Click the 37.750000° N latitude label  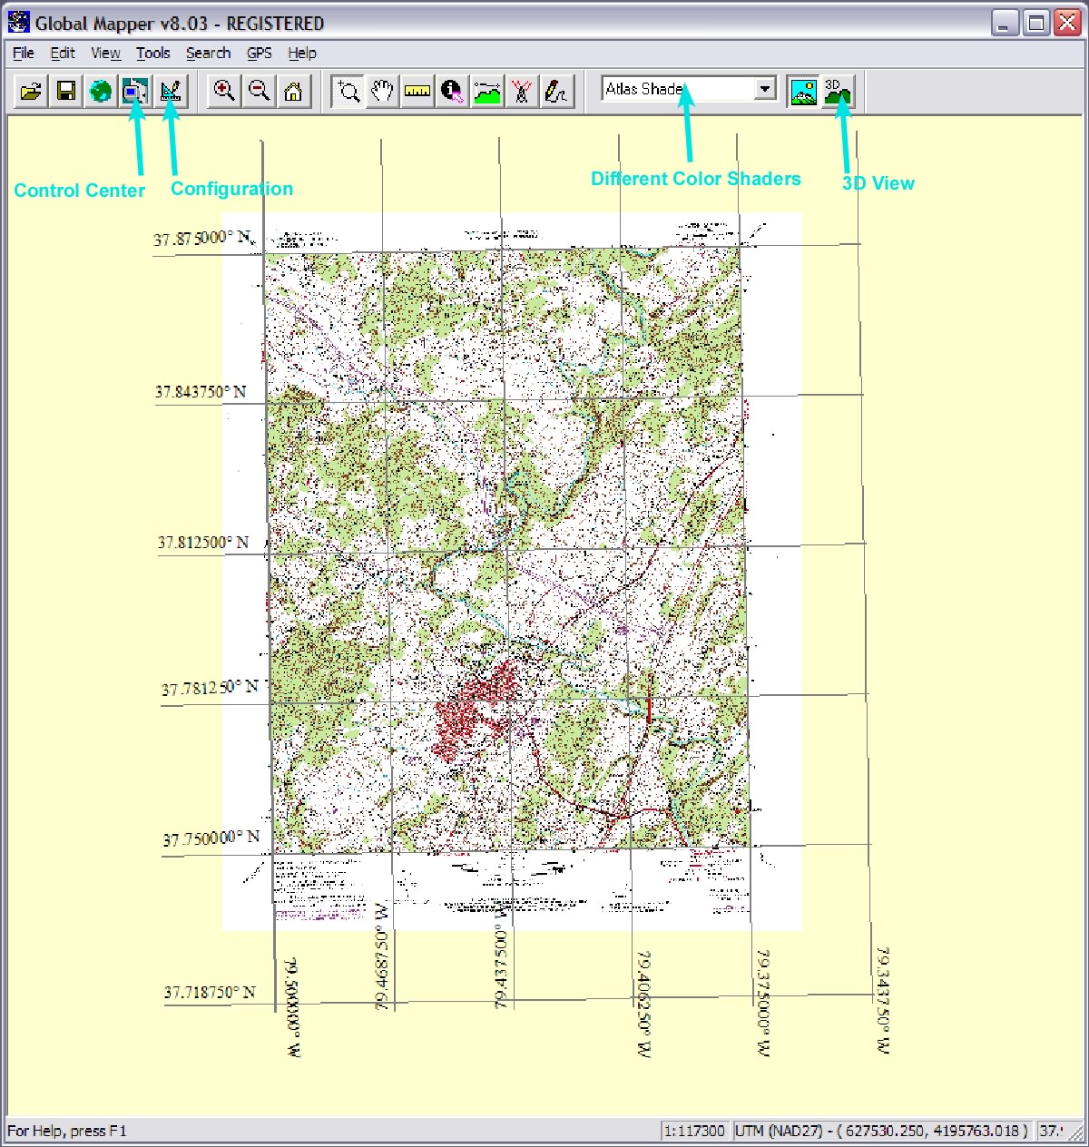[x=211, y=838]
